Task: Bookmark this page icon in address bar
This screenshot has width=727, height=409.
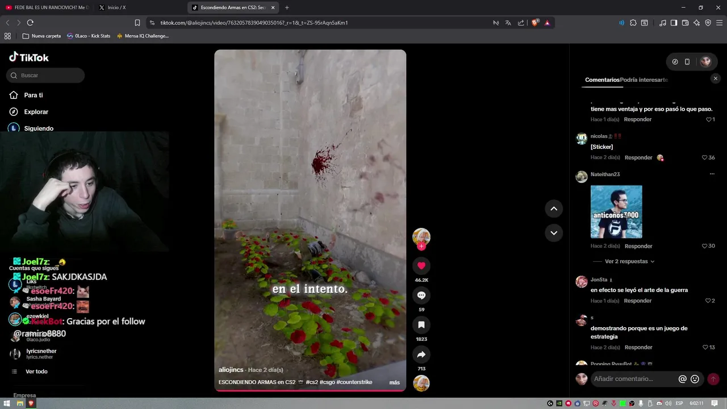Action: pyautogui.click(x=137, y=23)
